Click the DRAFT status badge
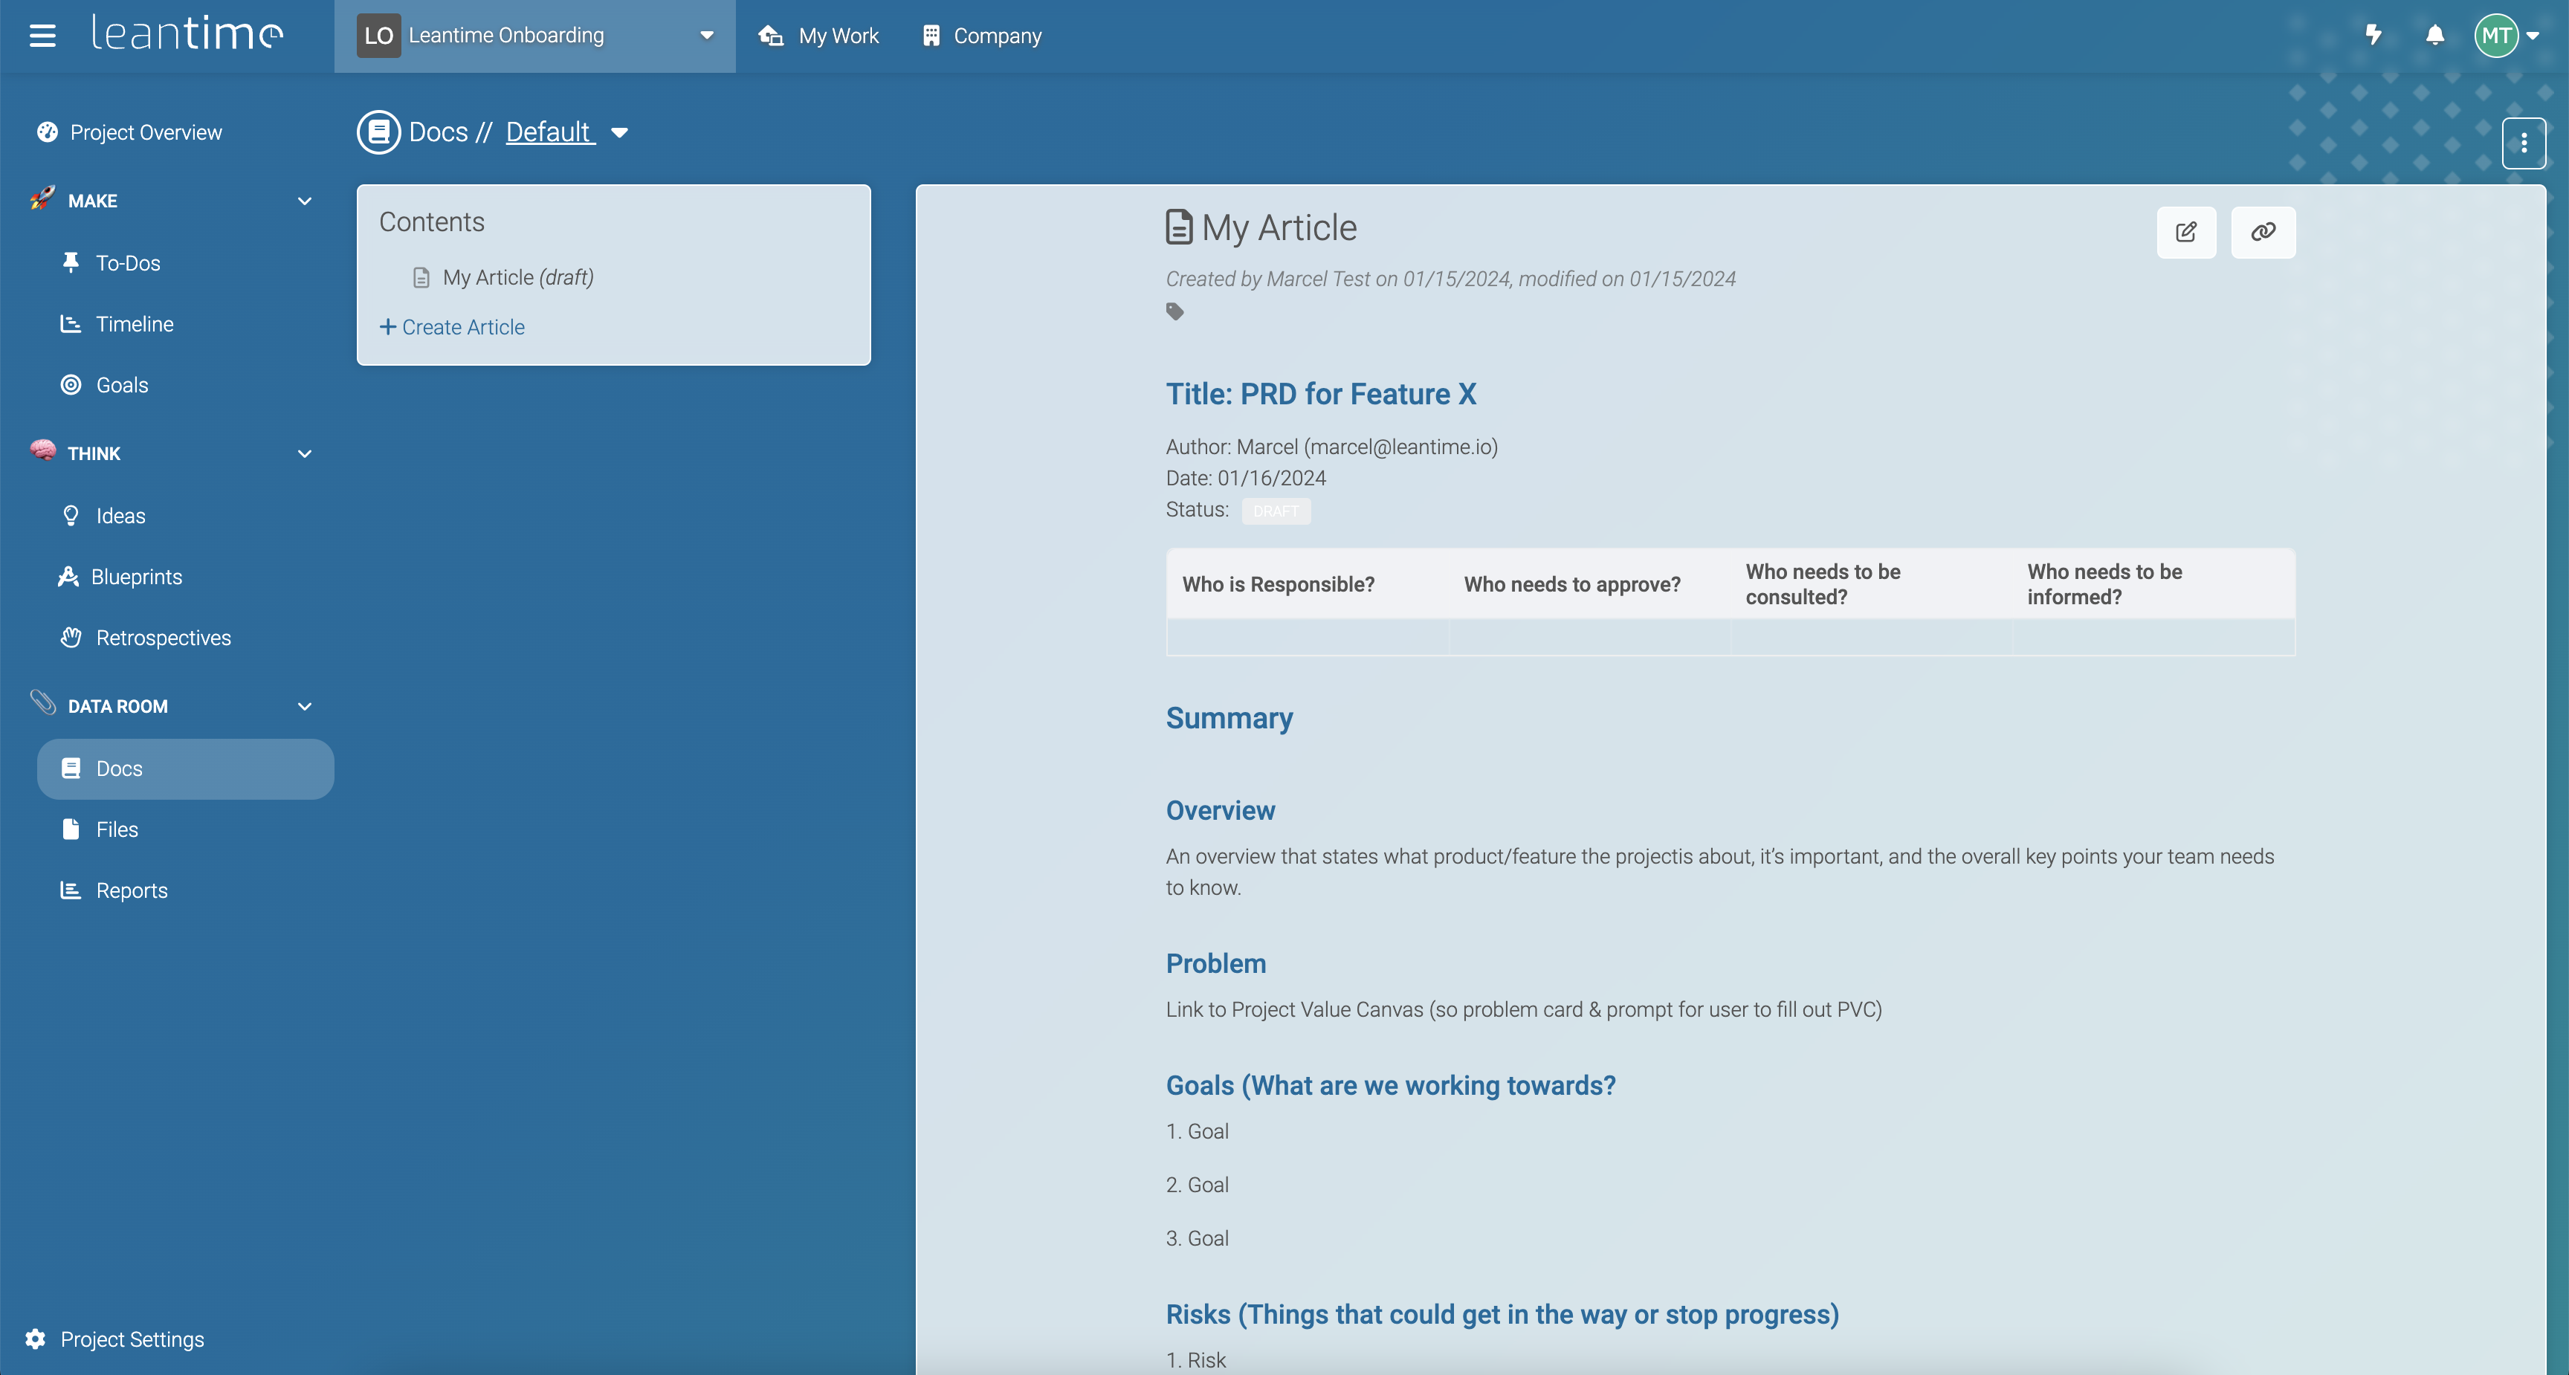 (1276, 511)
